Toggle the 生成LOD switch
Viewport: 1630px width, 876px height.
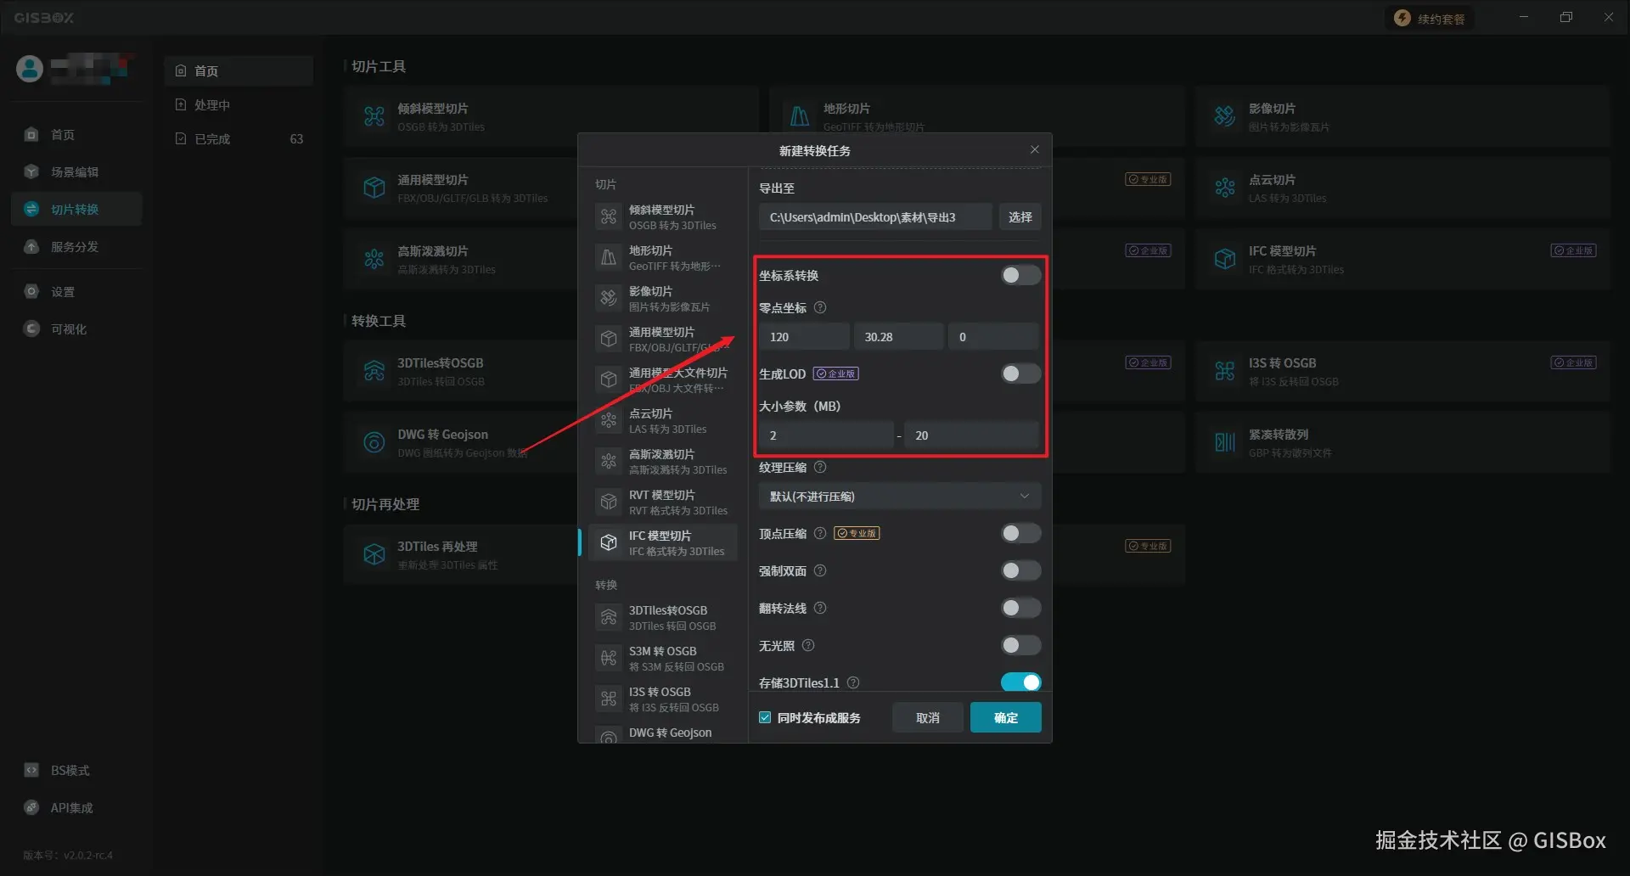1020,373
